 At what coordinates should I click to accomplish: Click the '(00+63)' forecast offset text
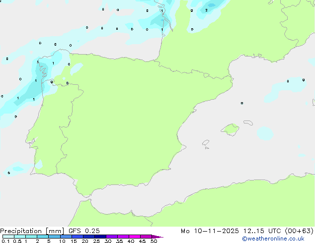coord(299,231)
